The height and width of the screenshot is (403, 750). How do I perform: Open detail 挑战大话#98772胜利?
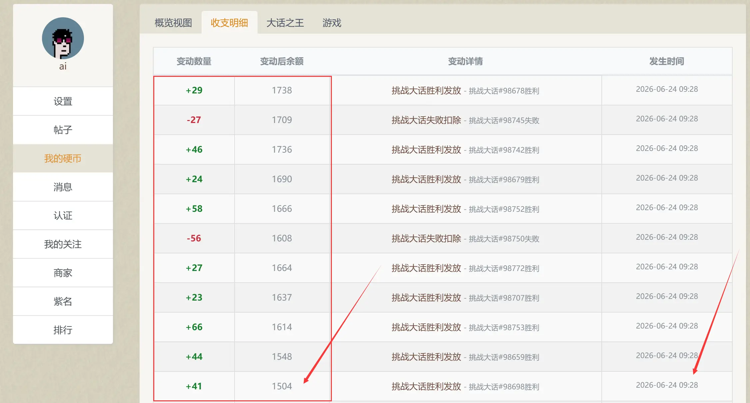pyautogui.click(x=504, y=268)
